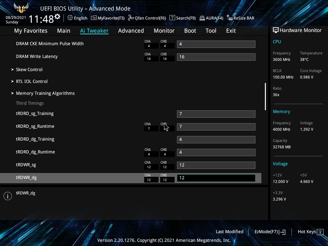Open the My Favorites tab

[x=31, y=31]
